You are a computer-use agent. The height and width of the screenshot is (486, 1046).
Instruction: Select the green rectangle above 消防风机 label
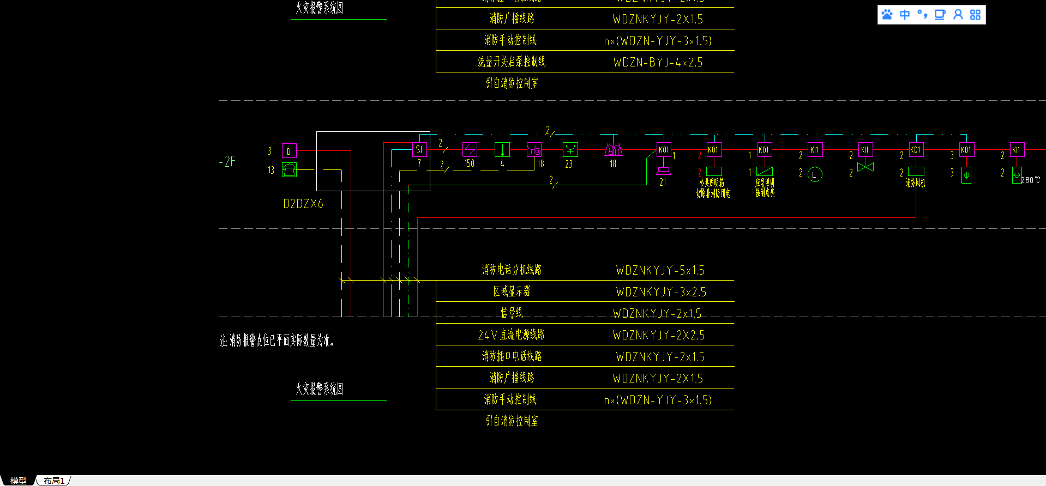point(916,171)
